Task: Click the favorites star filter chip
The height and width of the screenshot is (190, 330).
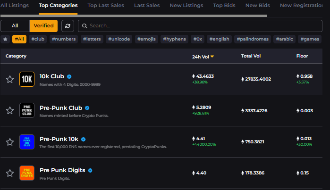Action: (x=5, y=39)
